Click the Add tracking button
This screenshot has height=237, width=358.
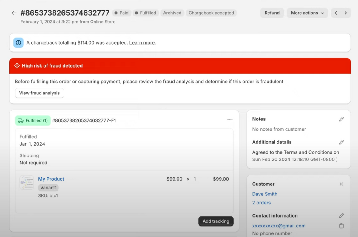click(216, 221)
